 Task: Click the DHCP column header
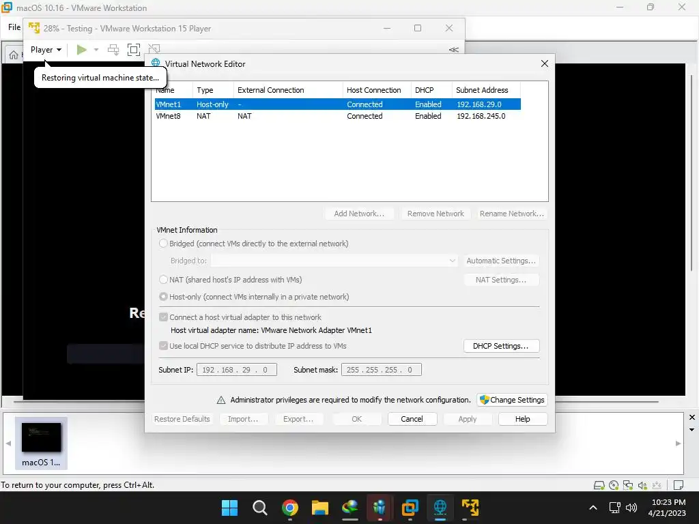(431, 90)
